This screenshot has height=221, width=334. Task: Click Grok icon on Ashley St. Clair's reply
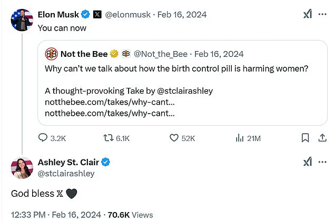308,162
